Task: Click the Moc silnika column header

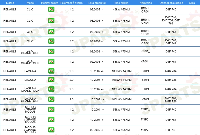Action: pos(121,3)
